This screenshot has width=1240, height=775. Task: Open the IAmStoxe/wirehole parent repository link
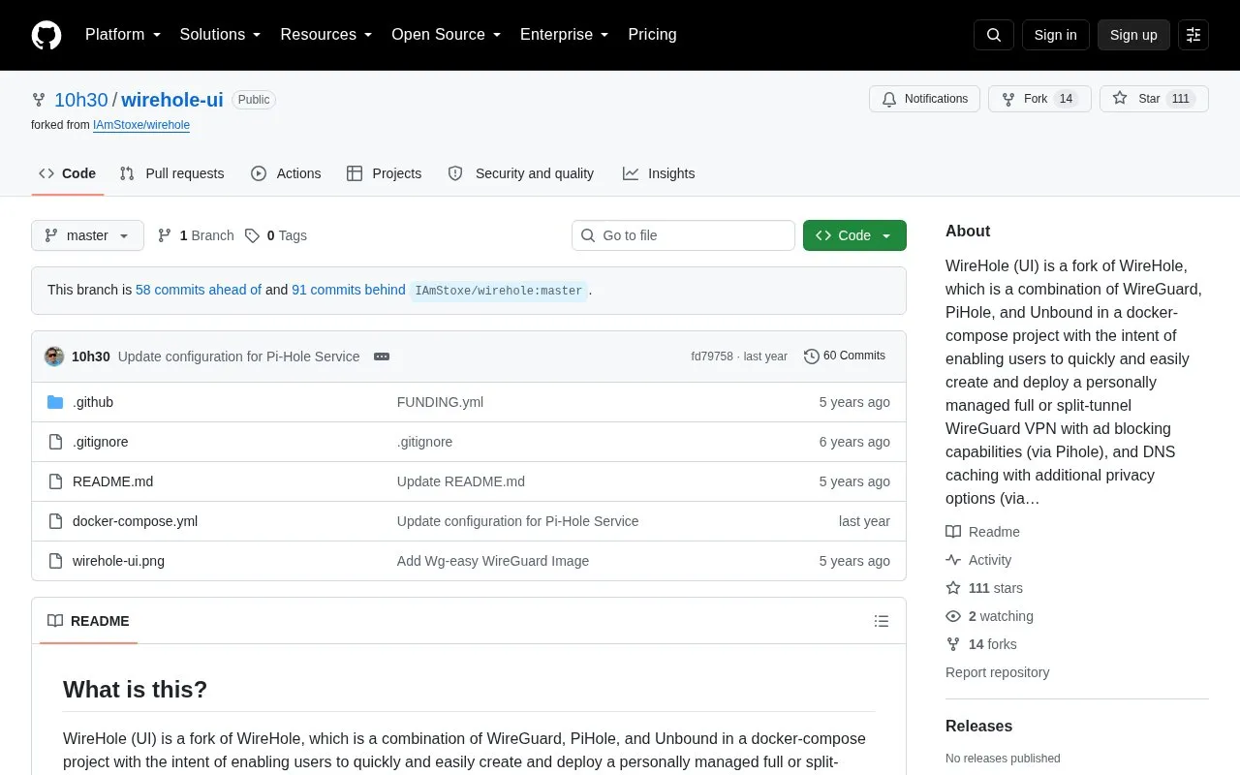tap(141, 125)
